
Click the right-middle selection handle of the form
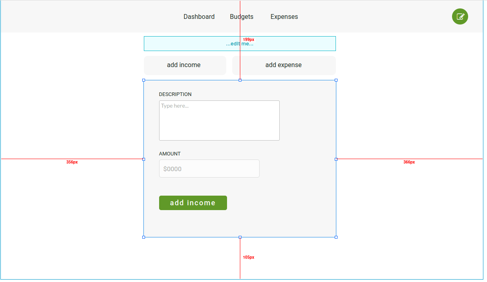pyautogui.click(x=336, y=159)
